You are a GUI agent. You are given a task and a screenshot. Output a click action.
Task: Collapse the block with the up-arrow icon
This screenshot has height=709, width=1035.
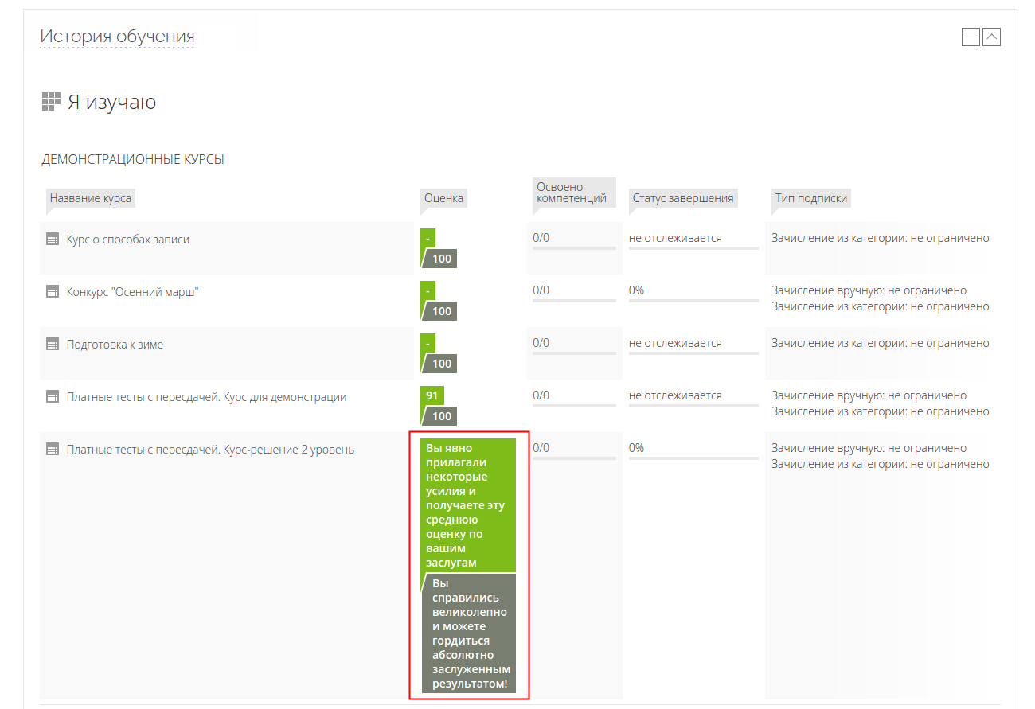(991, 37)
